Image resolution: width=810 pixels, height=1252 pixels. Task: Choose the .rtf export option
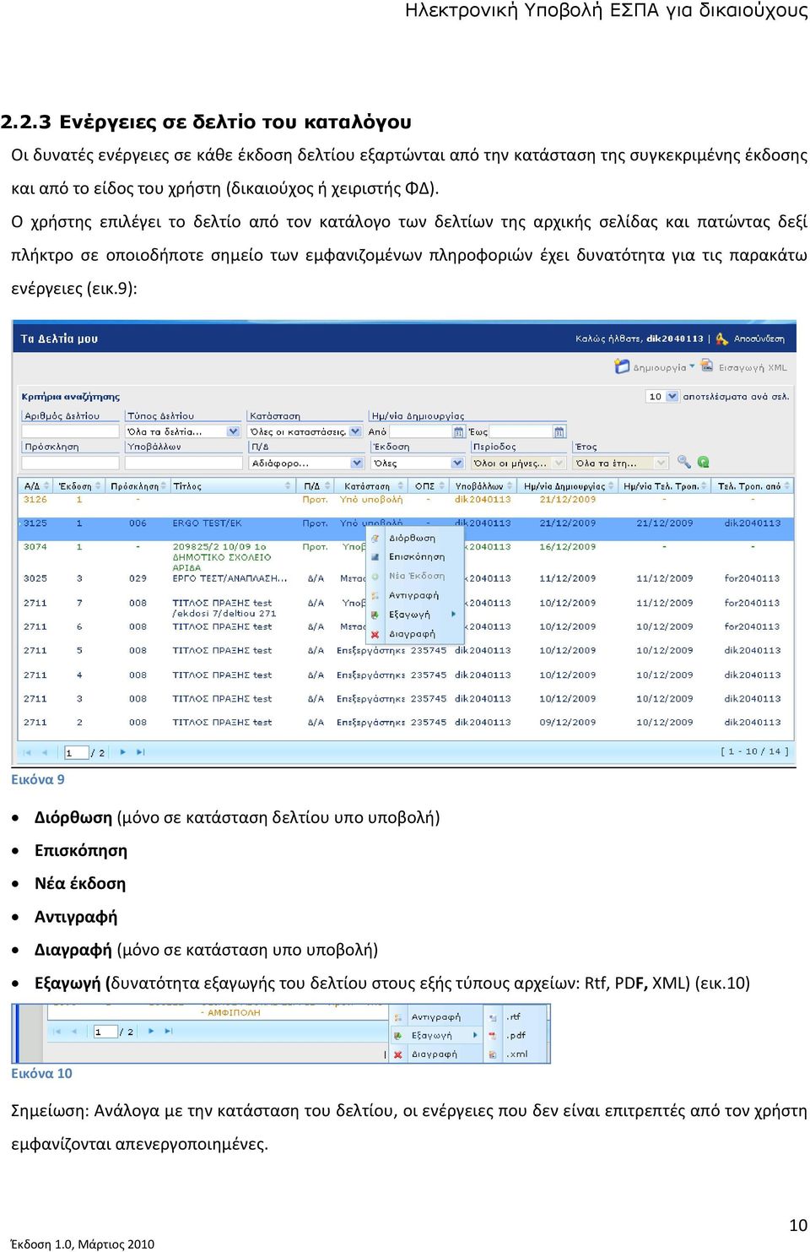click(516, 1016)
